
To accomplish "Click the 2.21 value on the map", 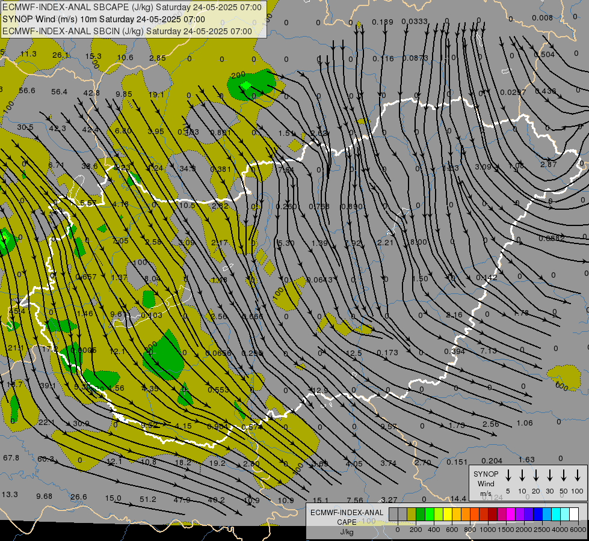I will click(x=385, y=242).
